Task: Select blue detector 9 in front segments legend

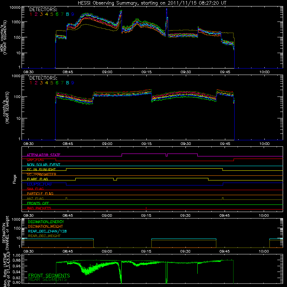Action: click(73, 14)
